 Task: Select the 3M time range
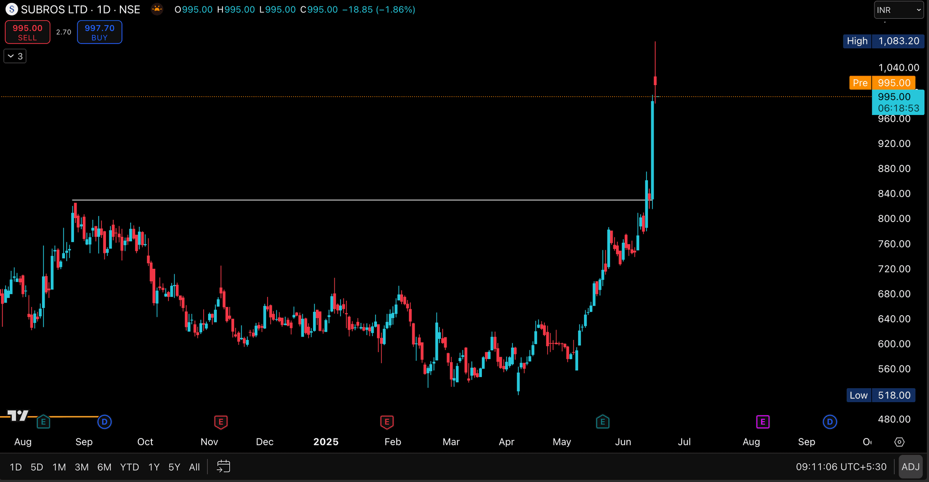[x=82, y=467]
